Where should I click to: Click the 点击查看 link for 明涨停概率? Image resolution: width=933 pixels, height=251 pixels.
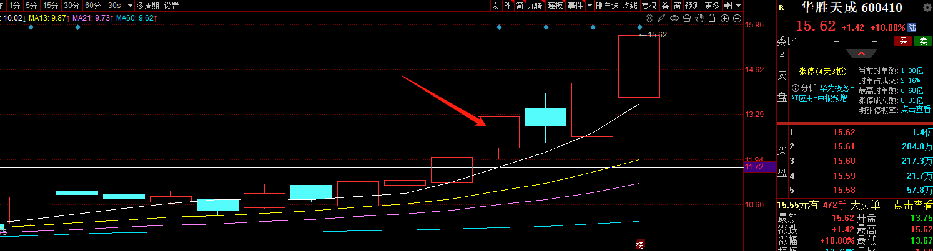click(916, 110)
